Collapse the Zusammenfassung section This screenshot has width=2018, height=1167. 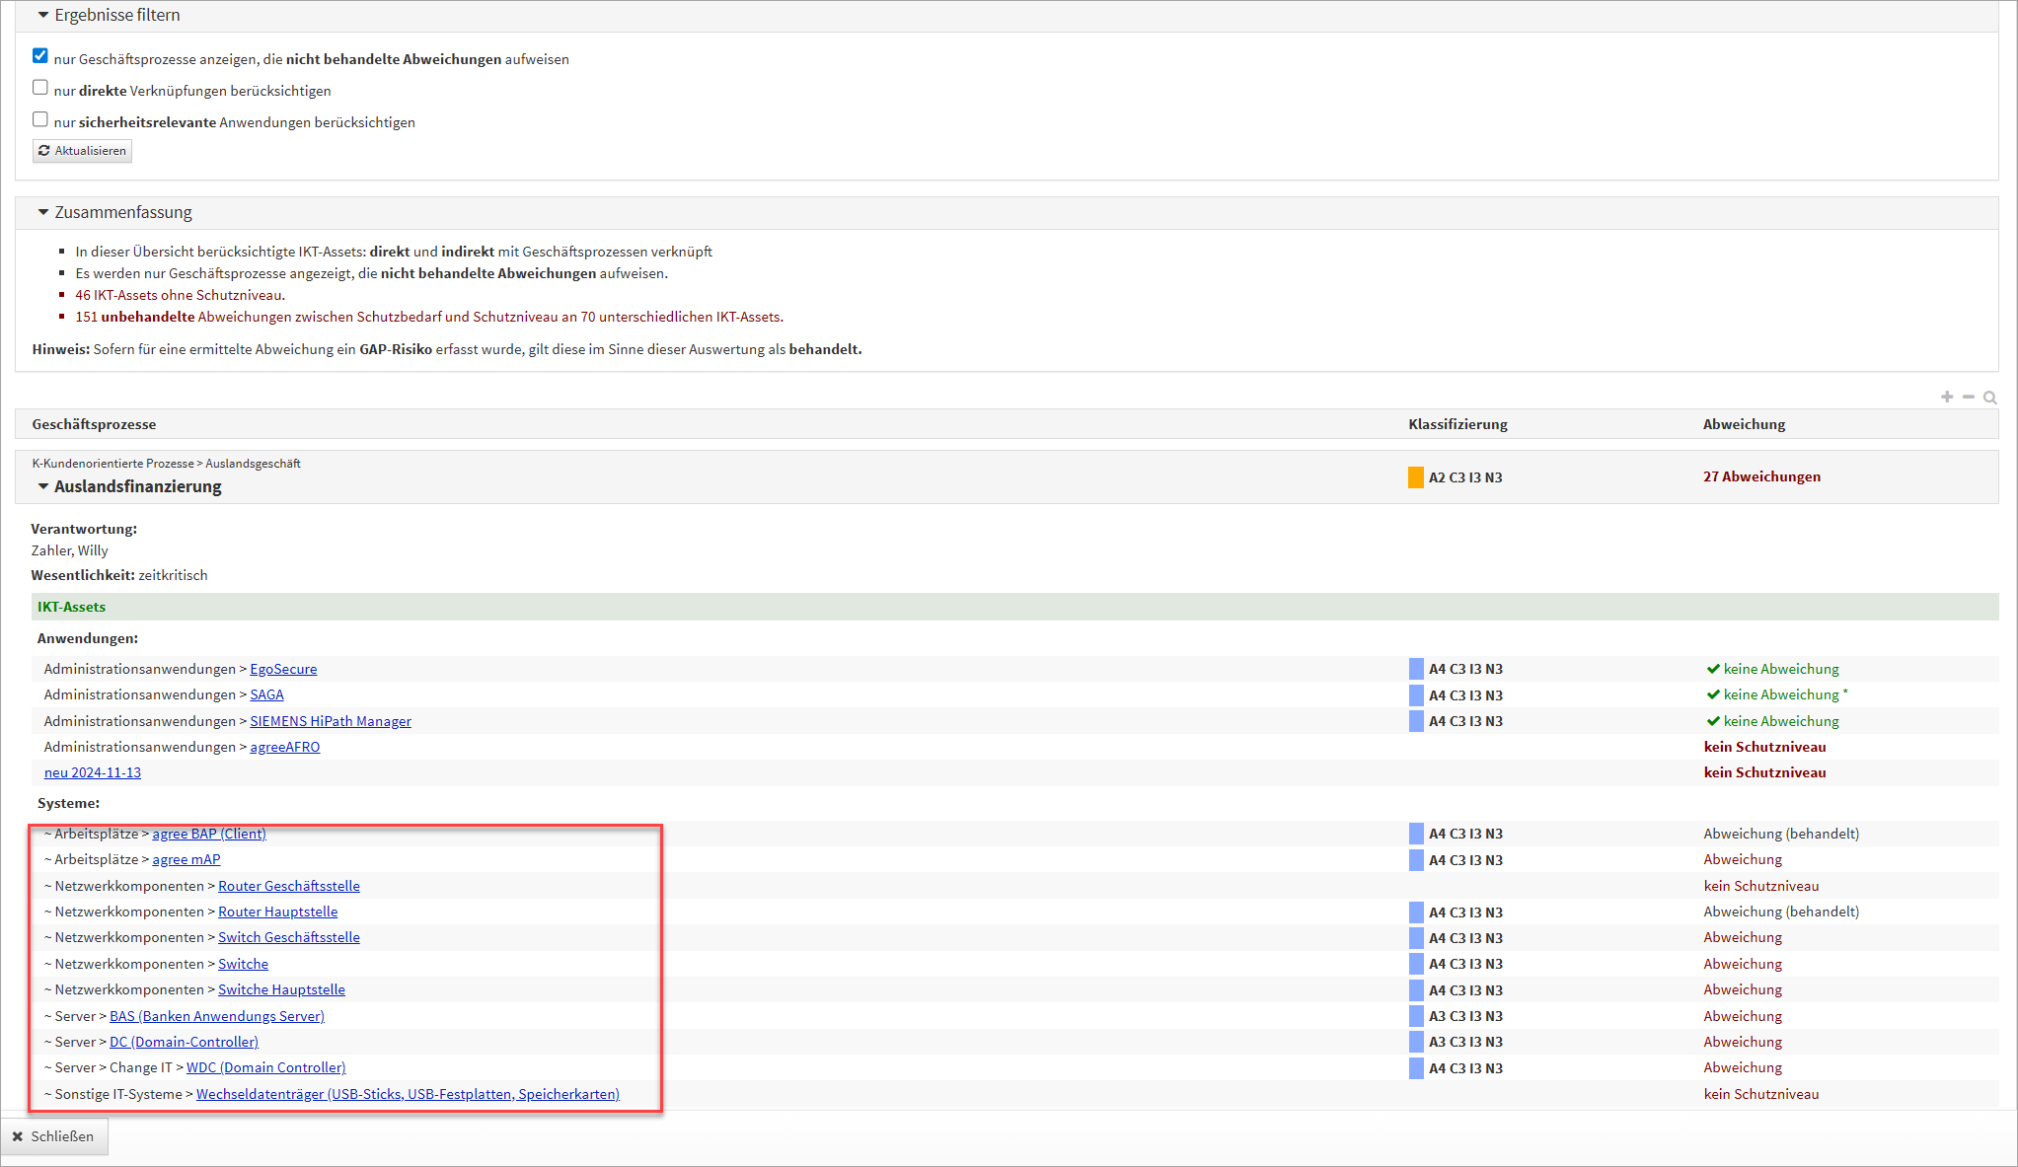tap(43, 212)
